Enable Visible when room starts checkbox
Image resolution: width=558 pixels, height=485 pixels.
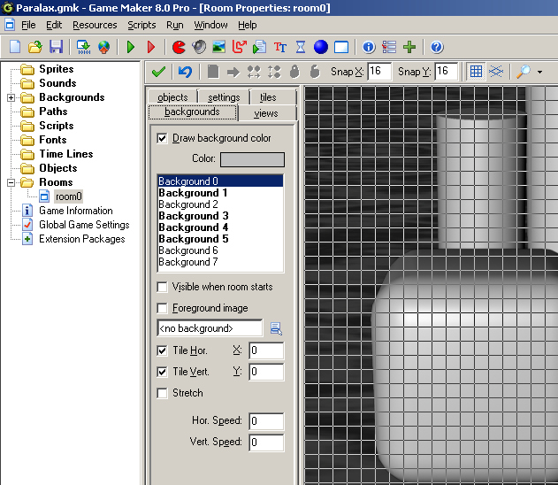pyautogui.click(x=162, y=287)
